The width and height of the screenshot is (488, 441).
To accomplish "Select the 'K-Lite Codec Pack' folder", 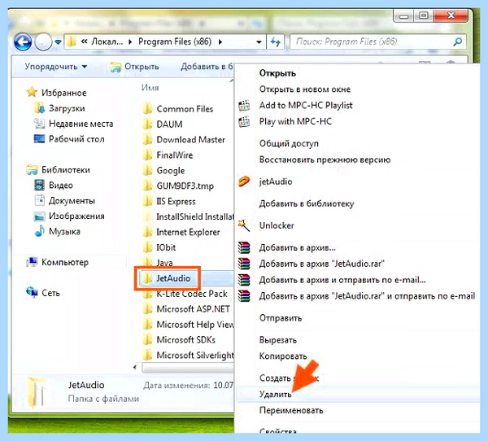I will (x=185, y=294).
